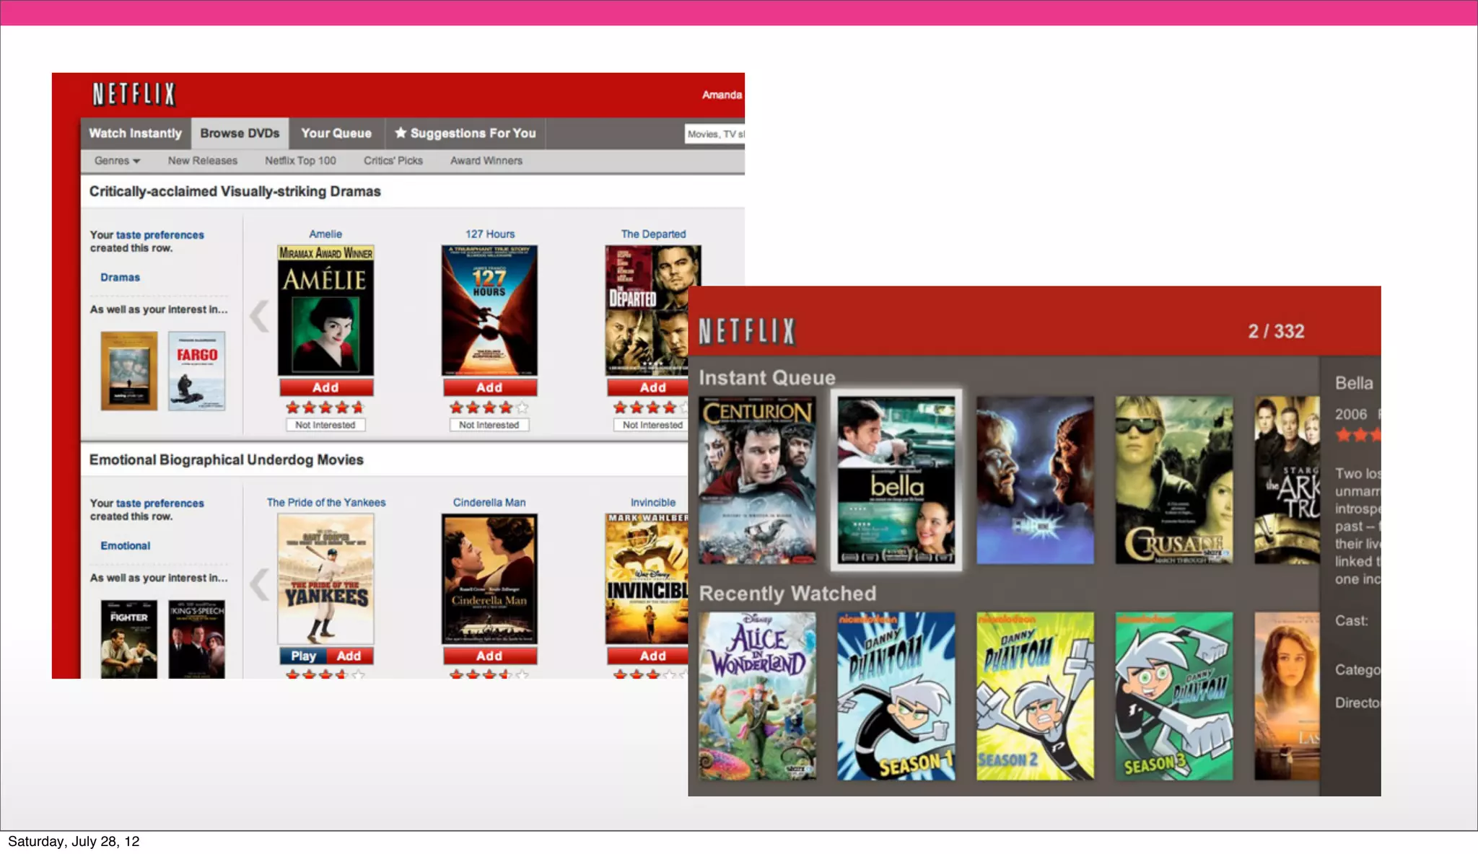Open the Fargo poster thumbnail

(x=196, y=371)
